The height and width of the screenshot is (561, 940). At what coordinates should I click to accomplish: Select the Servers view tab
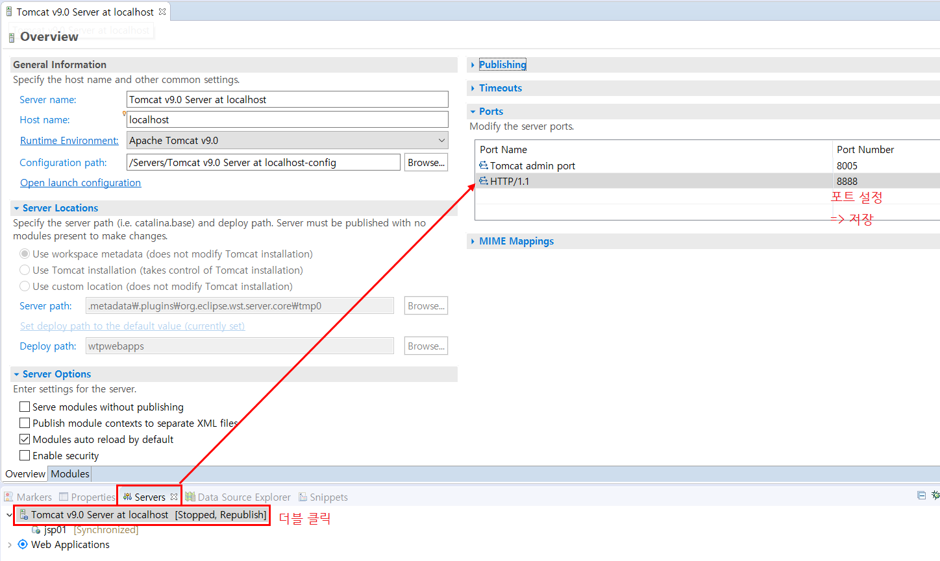coord(149,497)
